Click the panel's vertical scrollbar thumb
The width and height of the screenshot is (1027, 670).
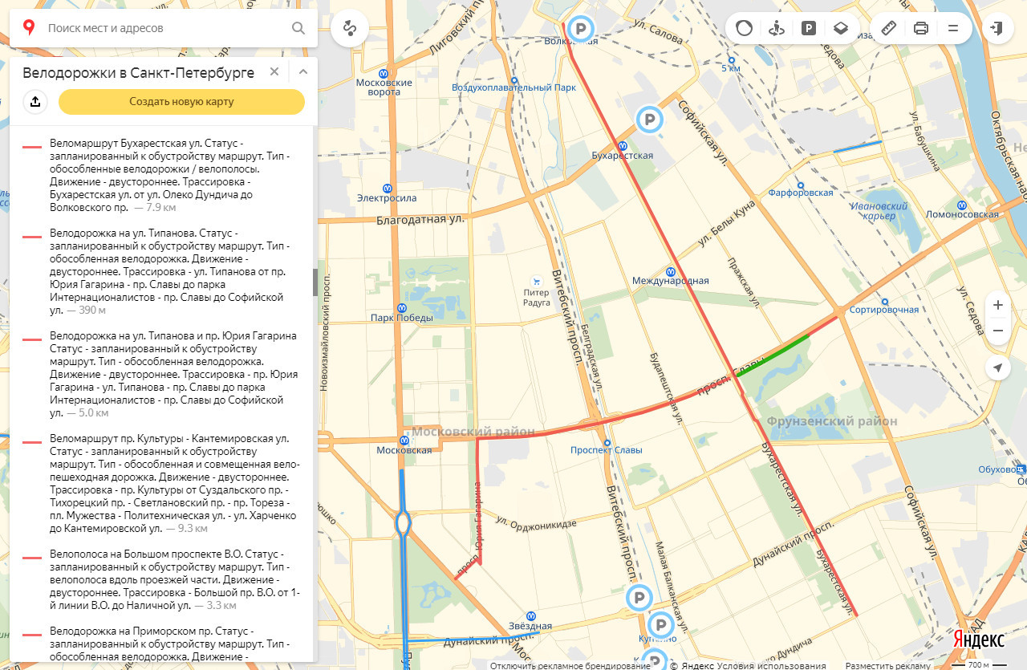(x=315, y=282)
